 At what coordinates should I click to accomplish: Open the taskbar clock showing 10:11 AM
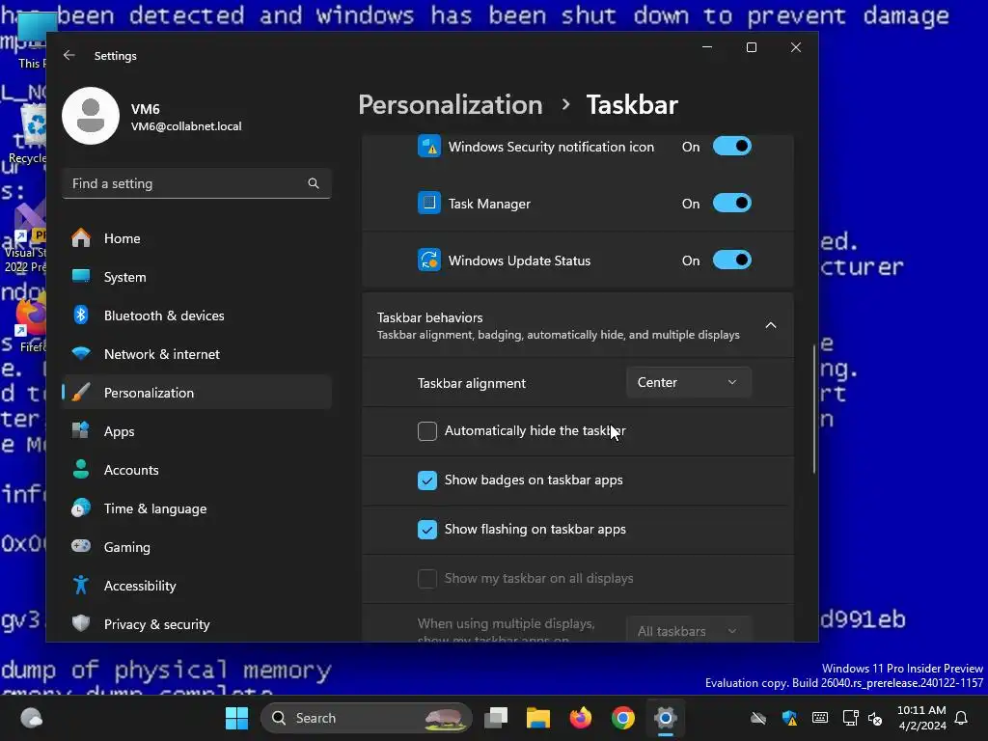pyautogui.click(x=921, y=718)
